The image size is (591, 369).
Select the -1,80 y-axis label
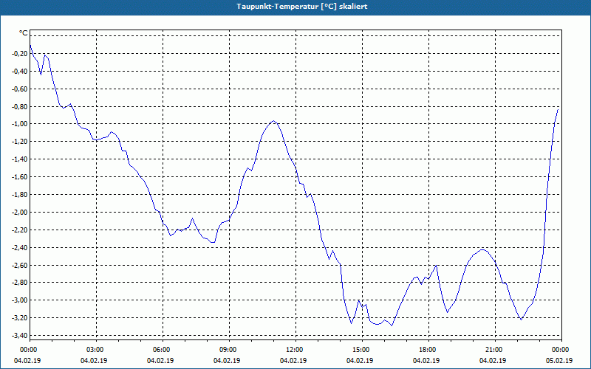tap(20, 195)
